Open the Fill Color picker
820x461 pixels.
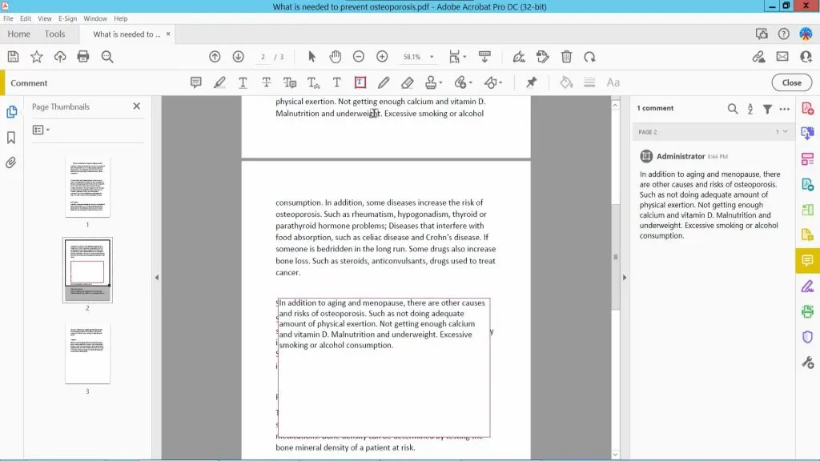(x=567, y=82)
